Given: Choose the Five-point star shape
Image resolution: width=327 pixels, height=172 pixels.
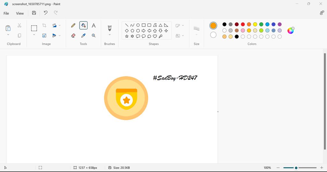Looking at the screenshot, I should [126, 36].
